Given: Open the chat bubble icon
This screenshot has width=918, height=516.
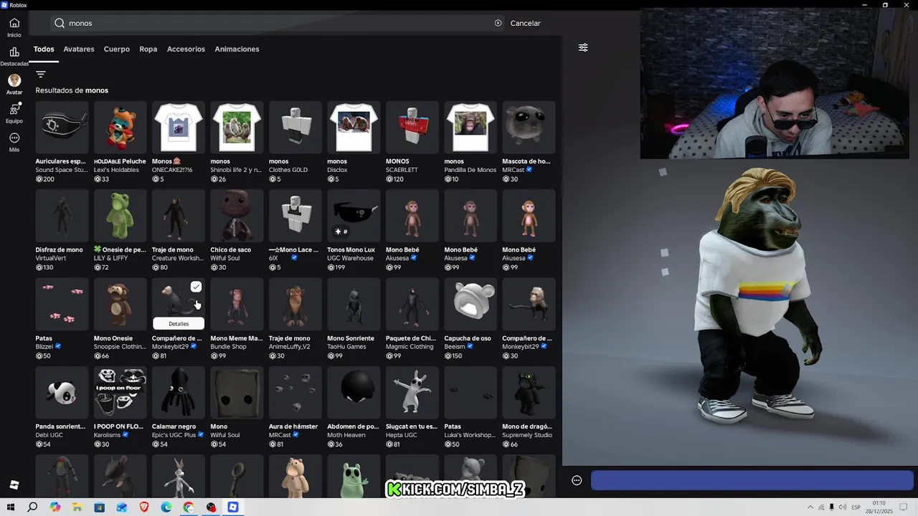Looking at the screenshot, I should (577, 480).
